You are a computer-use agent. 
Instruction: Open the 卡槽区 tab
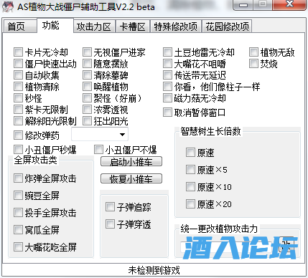[x=132, y=27]
